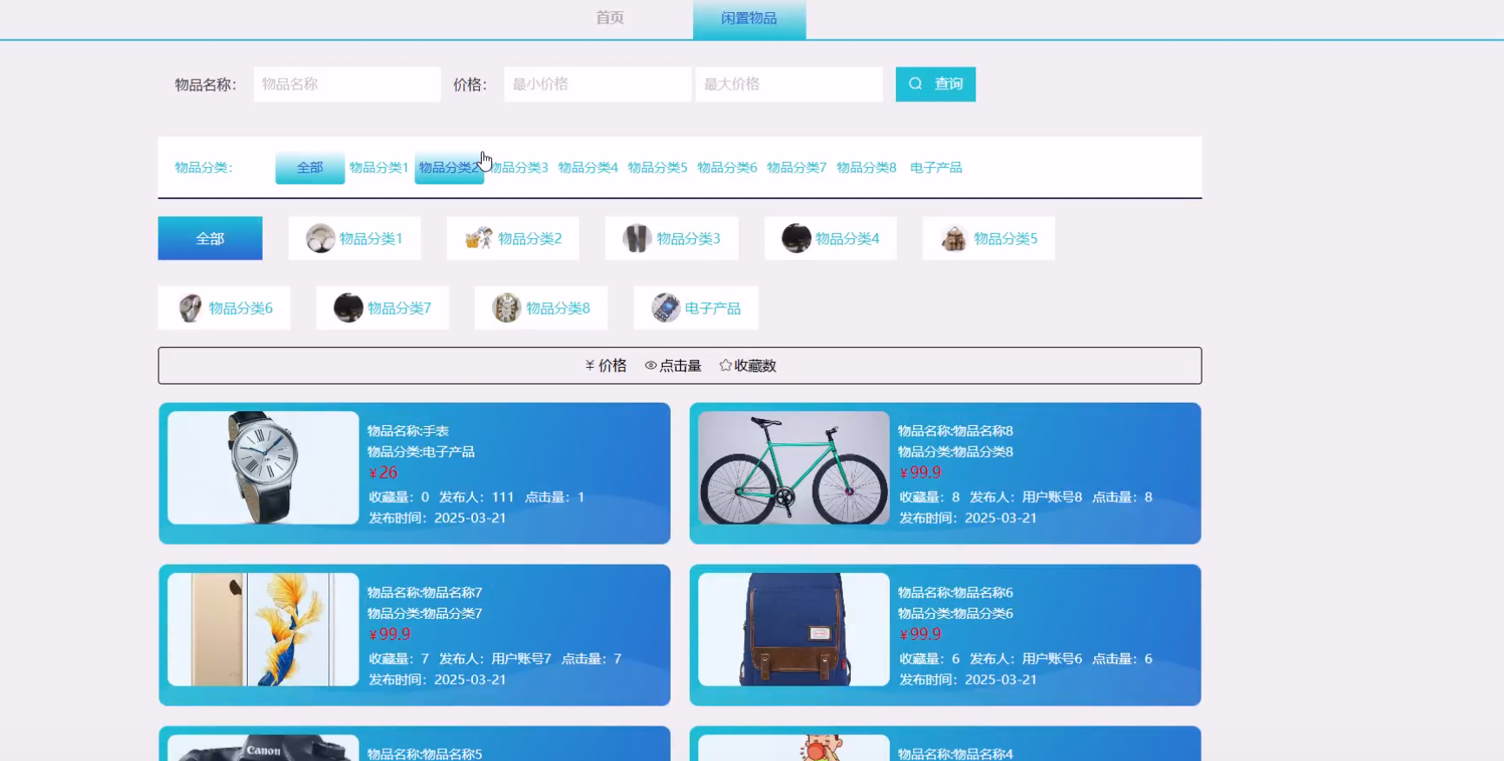Click the eye icon beside 点击量
The height and width of the screenshot is (761, 1504).
pos(651,365)
